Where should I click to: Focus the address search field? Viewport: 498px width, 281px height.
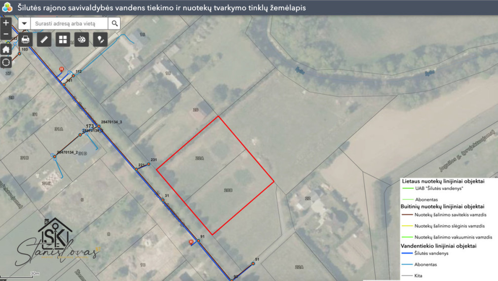[x=69, y=24]
